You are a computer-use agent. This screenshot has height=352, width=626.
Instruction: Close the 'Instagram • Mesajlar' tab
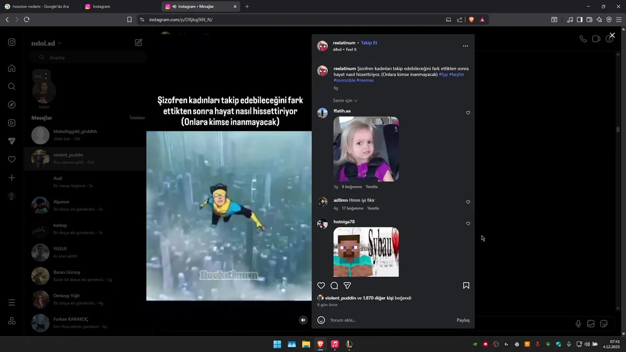point(235,7)
